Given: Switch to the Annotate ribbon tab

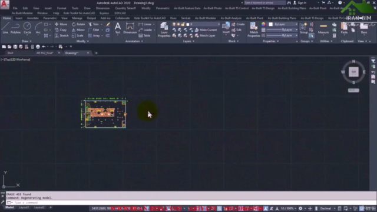Looking at the screenshot, I should point(33,18).
